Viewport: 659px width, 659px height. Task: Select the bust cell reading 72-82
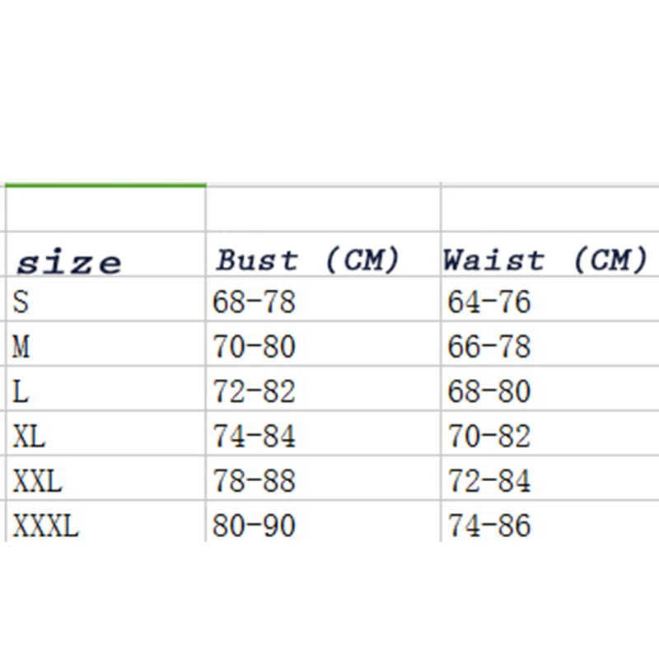[254, 391]
